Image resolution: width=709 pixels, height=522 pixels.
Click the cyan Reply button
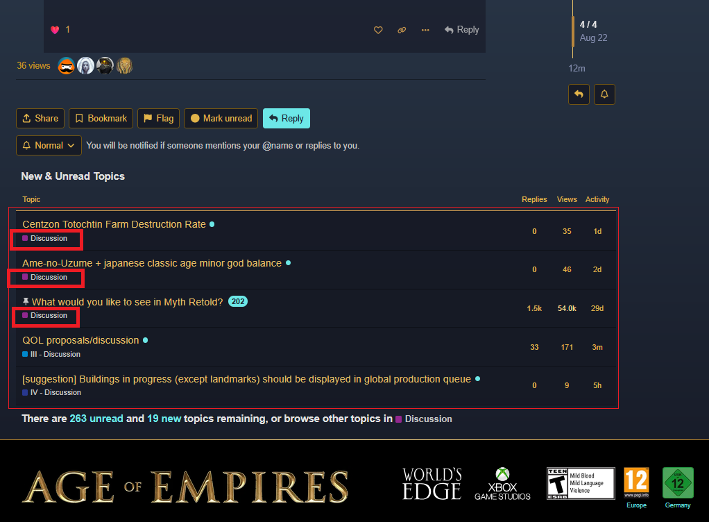(x=287, y=119)
